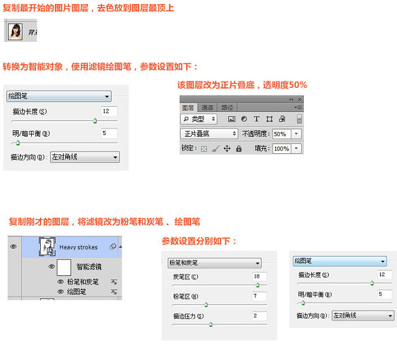Close the layers panel with the x icon
Viewport: 397px width, 345px height.
[x=300, y=100]
